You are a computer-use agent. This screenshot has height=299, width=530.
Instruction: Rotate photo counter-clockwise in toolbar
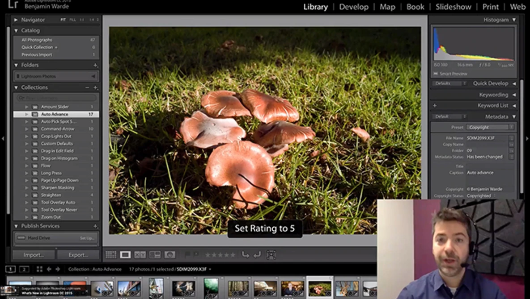click(x=246, y=255)
